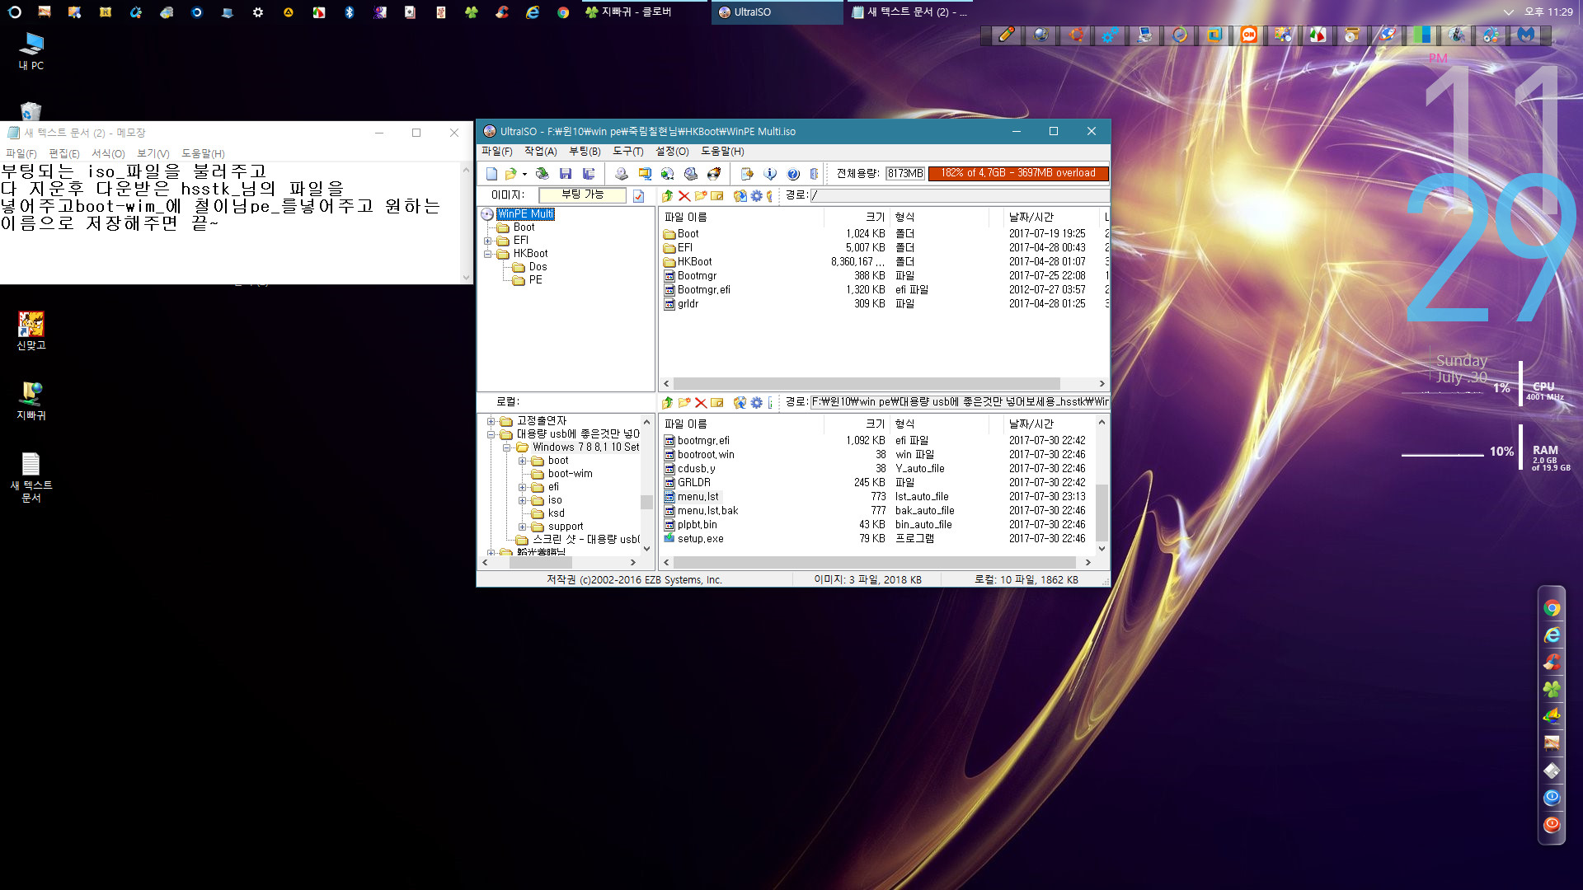Select the WinPE Multi root node

[525, 214]
